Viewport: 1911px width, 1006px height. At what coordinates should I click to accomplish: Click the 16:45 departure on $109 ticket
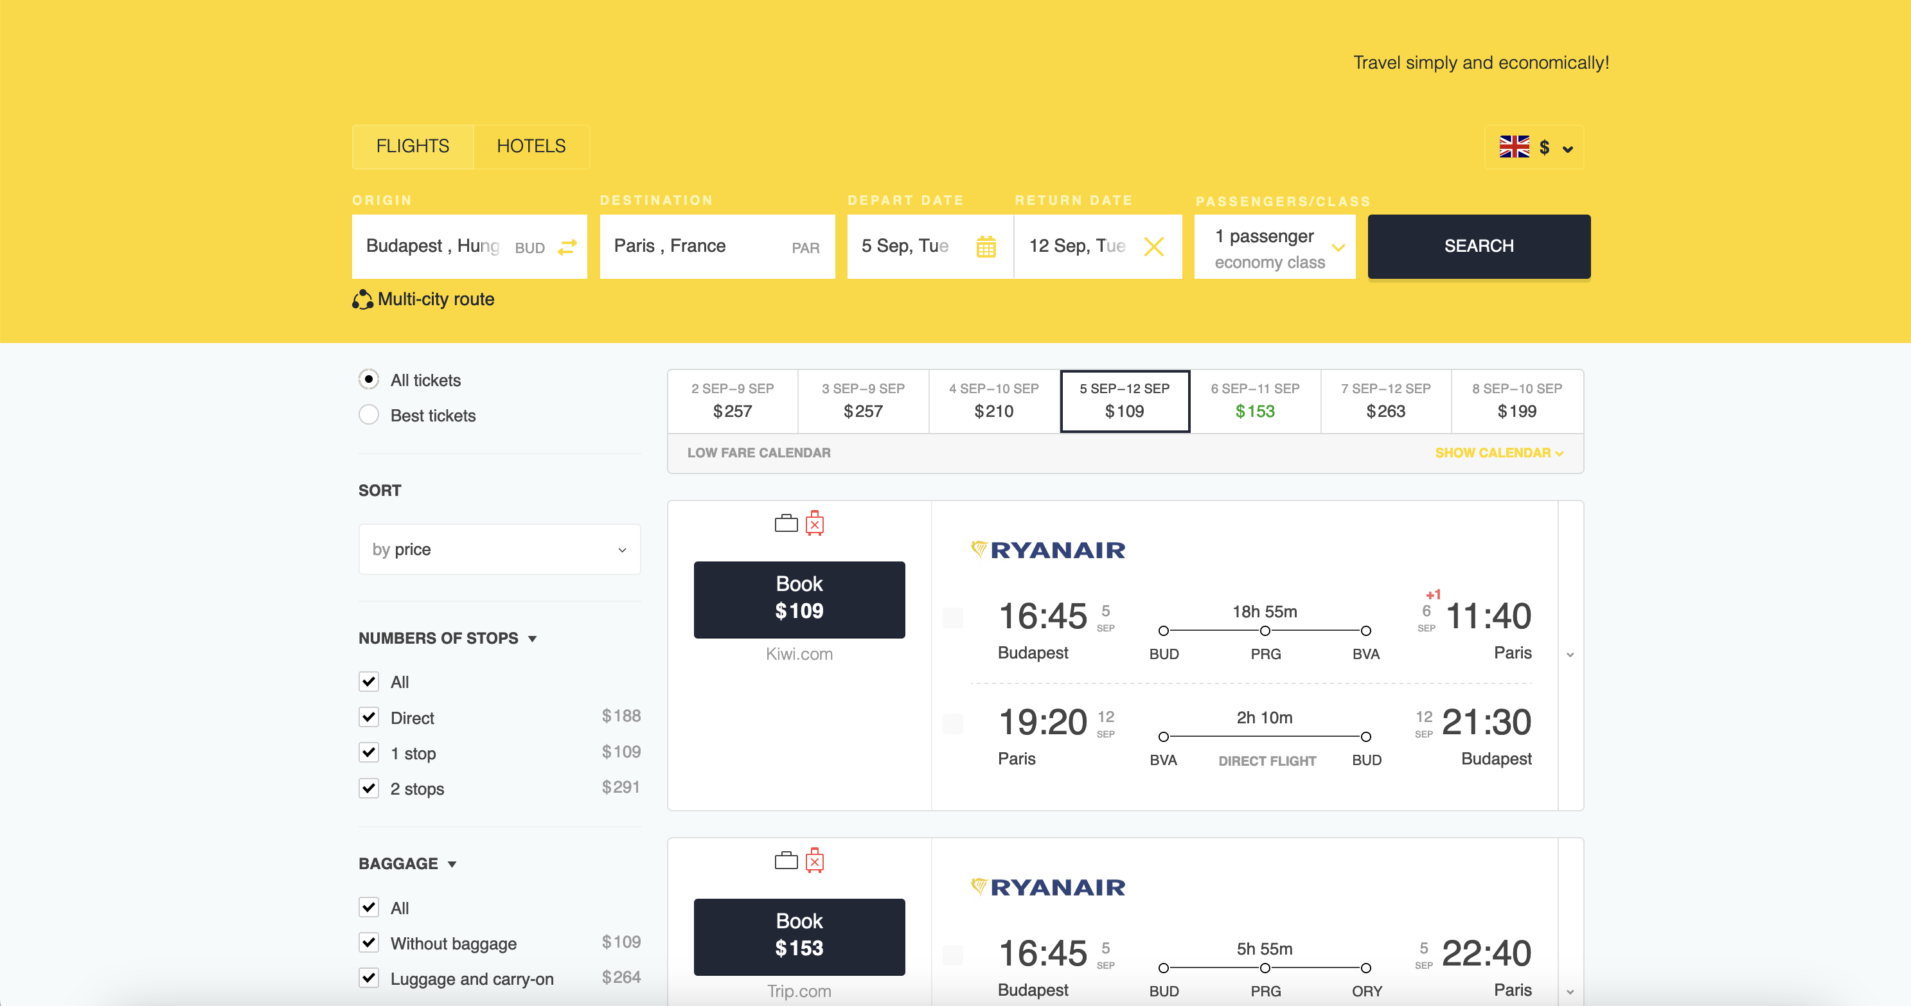point(1042,616)
